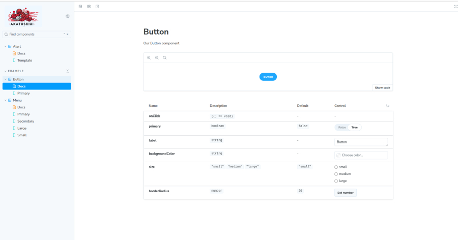Click the Show code button

pyautogui.click(x=382, y=87)
